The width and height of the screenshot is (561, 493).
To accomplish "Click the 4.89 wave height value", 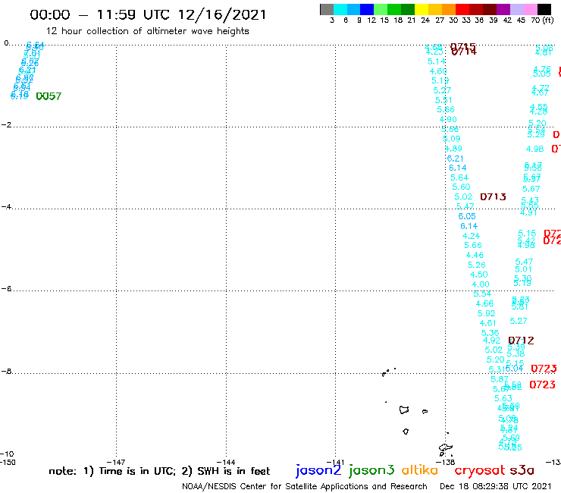I will click(x=453, y=148).
